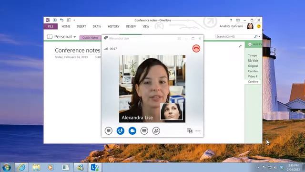Screen dimensions: 305x172
Task: Select the Quick Notes section tab
Action: coord(90,38)
